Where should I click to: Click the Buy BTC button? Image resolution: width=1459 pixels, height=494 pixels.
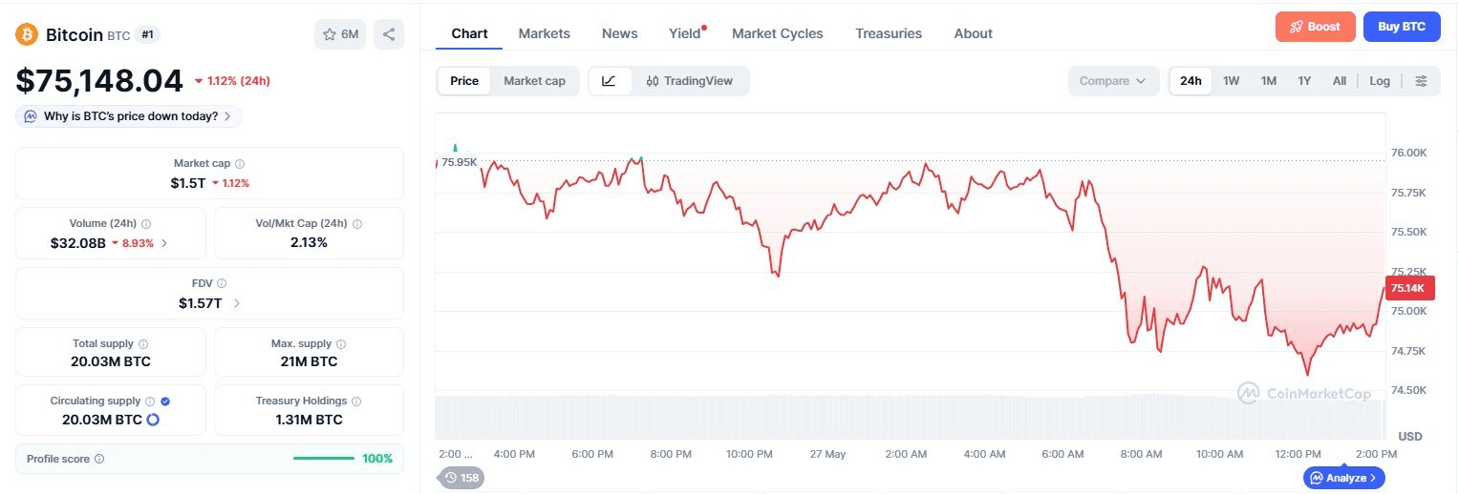pyautogui.click(x=1403, y=27)
